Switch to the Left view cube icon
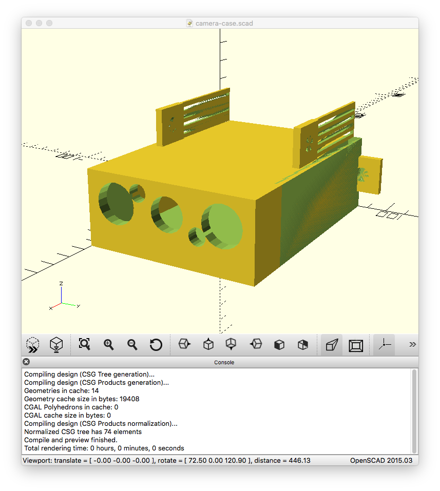This screenshot has height=491, width=440. pyautogui.click(x=255, y=344)
